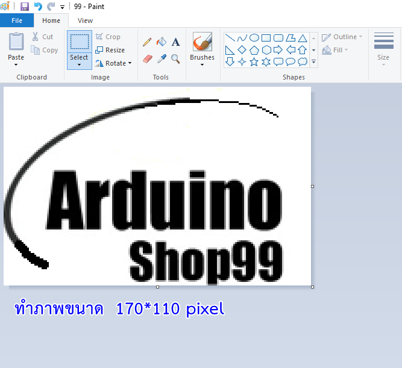Select the Triangle shape
This screenshot has width=402, height=368.
pyautogui.click(x=303, y=38)
